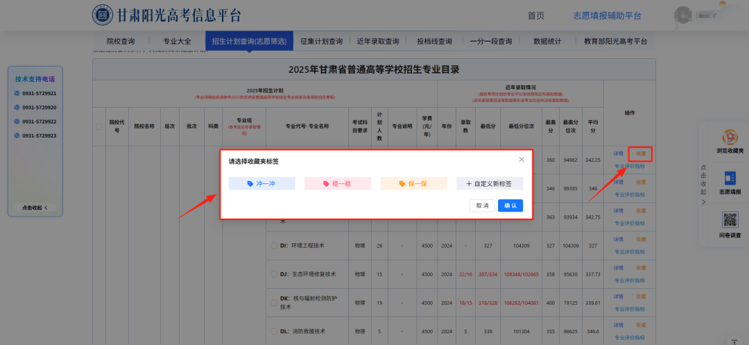Click 收藏 for the DK 核与辐射检测防护技术 row
The width and height of the screenshot is (749, 345).
click(641, 296)
